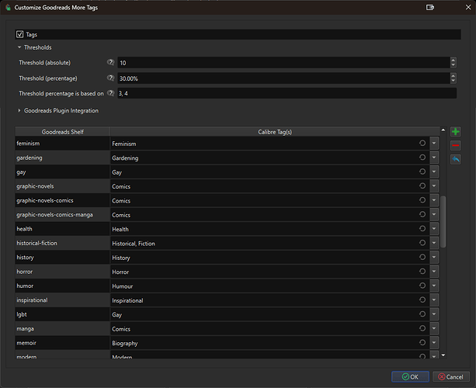The height and width of the screenshot is (388, 476).
Task: Open the tag dropdown for gardening row
Action: [x=433, y=158]
